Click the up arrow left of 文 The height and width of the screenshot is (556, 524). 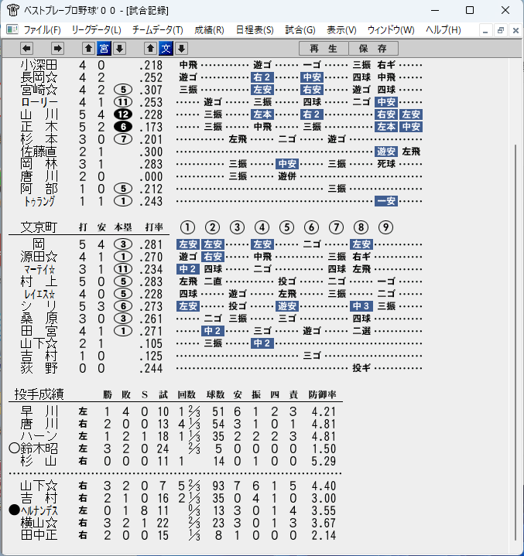tap(150, 48)
